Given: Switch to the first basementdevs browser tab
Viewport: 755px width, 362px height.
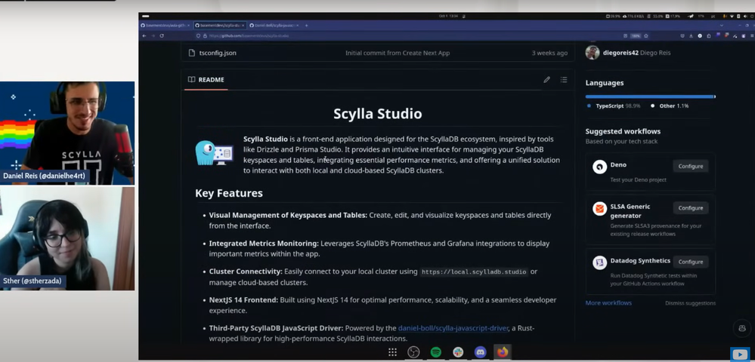Looking at the screenshot, I should [x=166, y=25].
